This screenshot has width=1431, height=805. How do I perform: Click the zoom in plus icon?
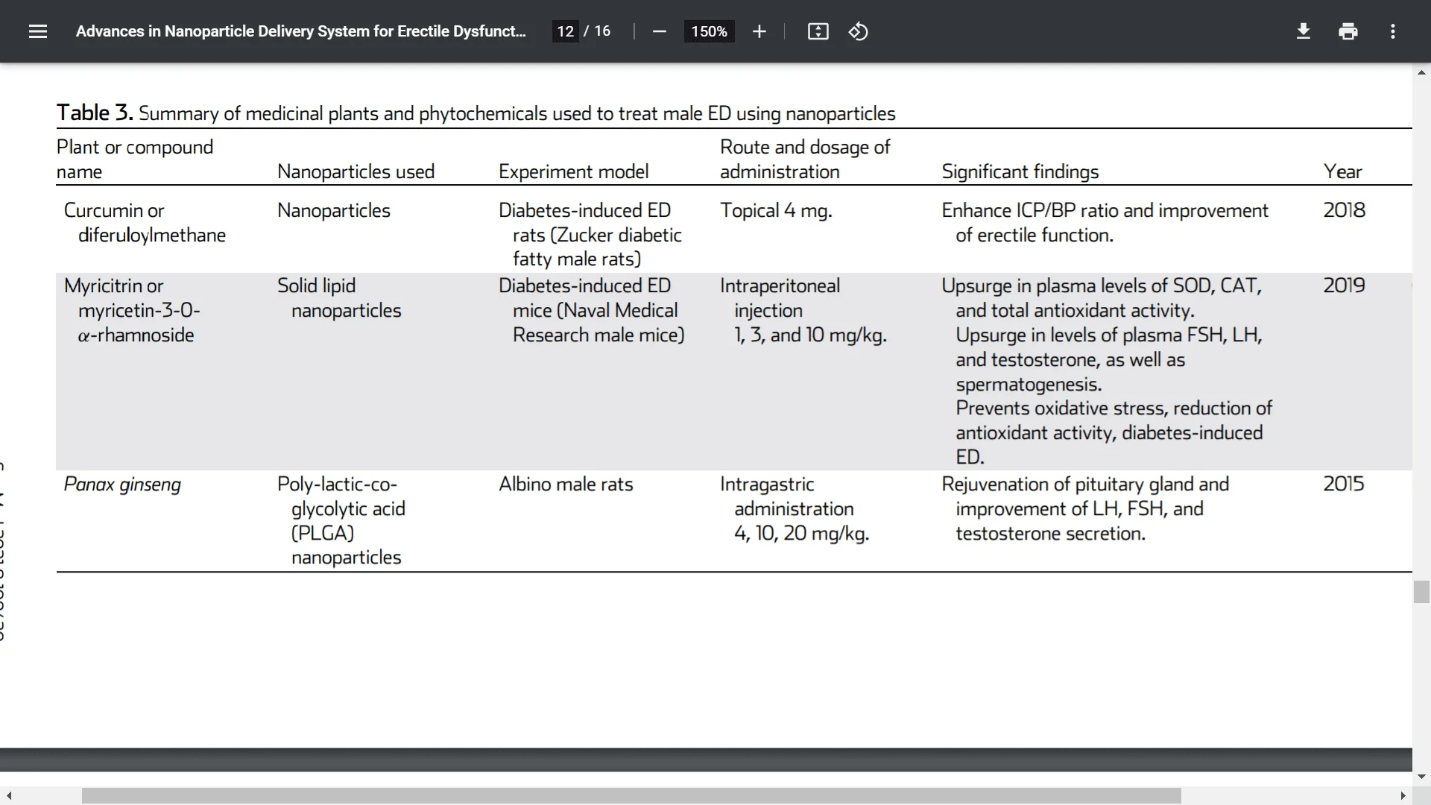click(759, 31)
